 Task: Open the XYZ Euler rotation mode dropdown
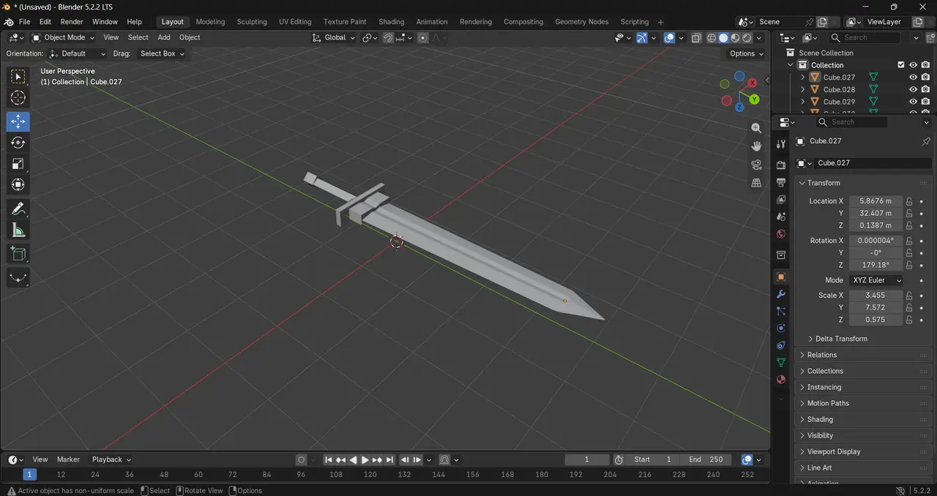pyautogui.click(x=876, y=280)
